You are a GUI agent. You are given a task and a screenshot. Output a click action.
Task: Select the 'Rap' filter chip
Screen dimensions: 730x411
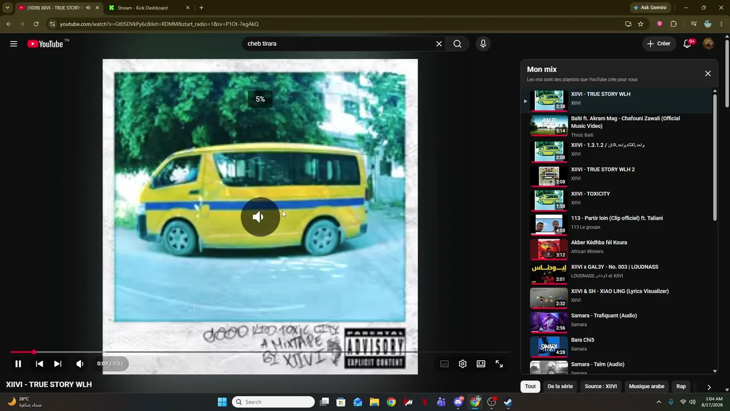(681, 386)
